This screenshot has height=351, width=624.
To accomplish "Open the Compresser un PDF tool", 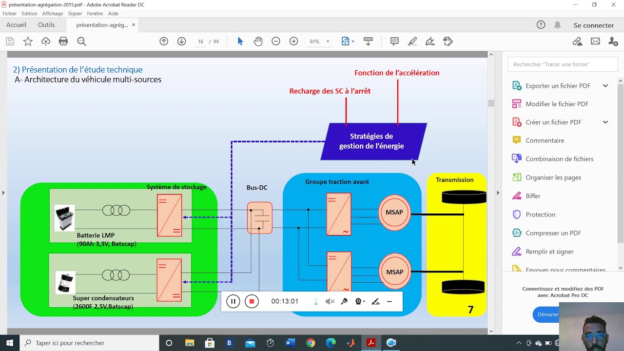I will coord(553,233).
